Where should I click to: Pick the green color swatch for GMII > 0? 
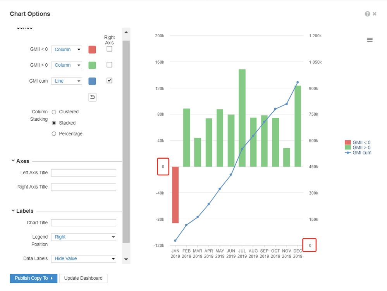coord(92,65)
